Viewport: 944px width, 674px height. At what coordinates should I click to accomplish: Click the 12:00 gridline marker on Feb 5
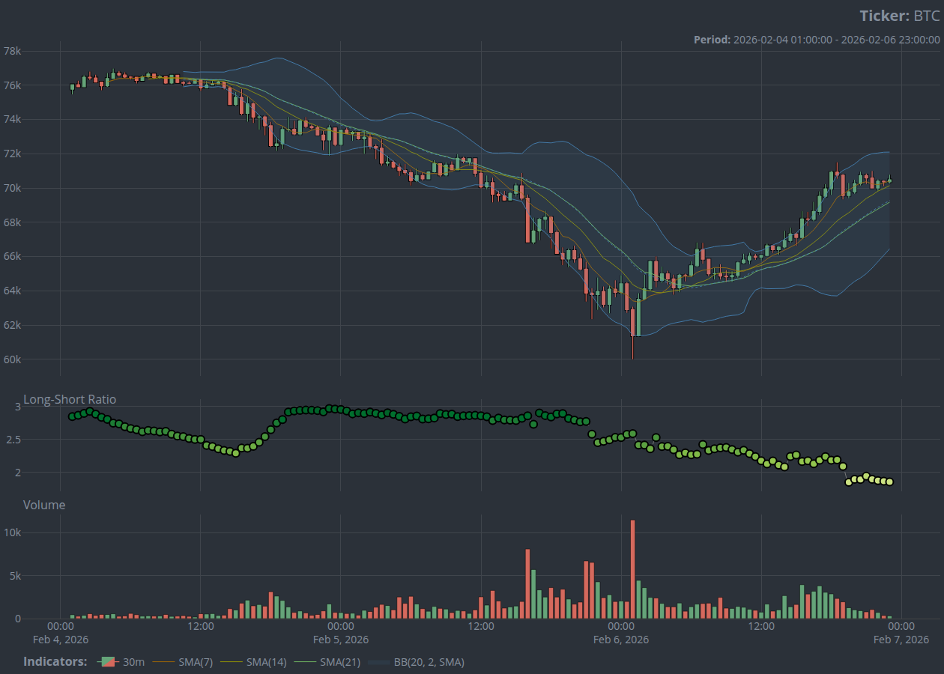pyautogui.click(x=481, y=625)
